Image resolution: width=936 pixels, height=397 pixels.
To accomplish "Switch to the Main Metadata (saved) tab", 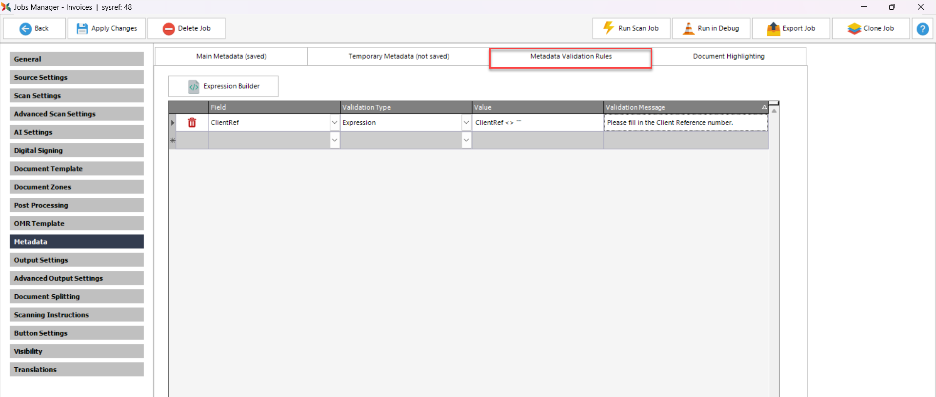I will (231, 57).
